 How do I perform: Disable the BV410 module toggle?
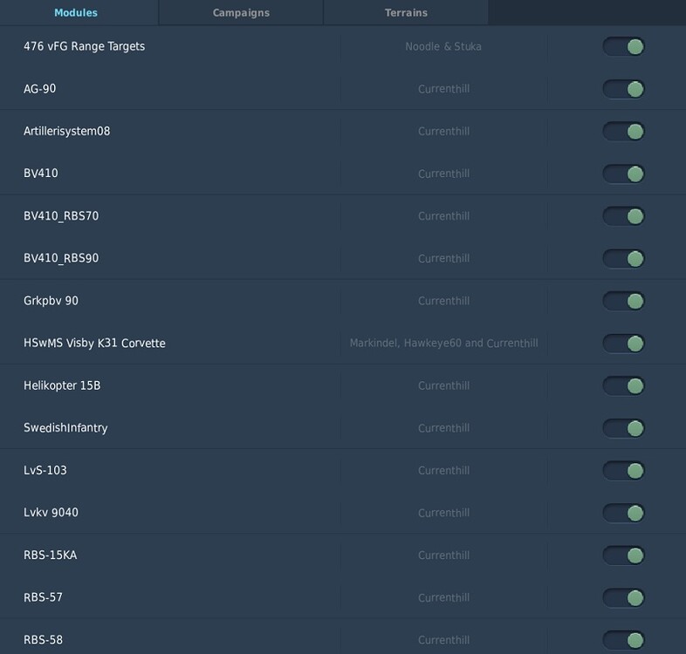coord(623,174)
